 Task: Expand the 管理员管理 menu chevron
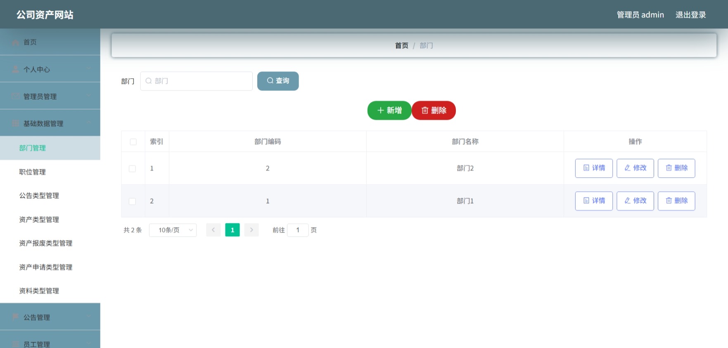point(89,96)
